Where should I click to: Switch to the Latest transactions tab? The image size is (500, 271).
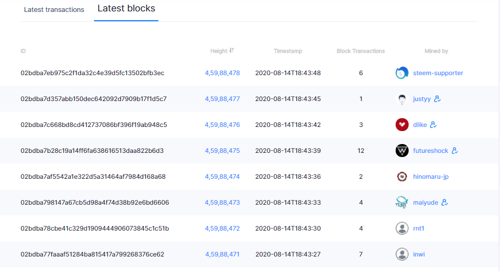[x=54, y=10]
